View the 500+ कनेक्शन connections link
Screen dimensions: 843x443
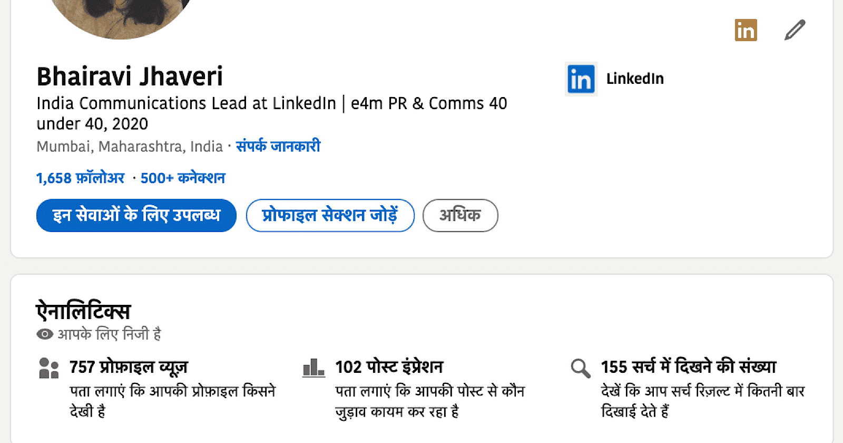183,178
